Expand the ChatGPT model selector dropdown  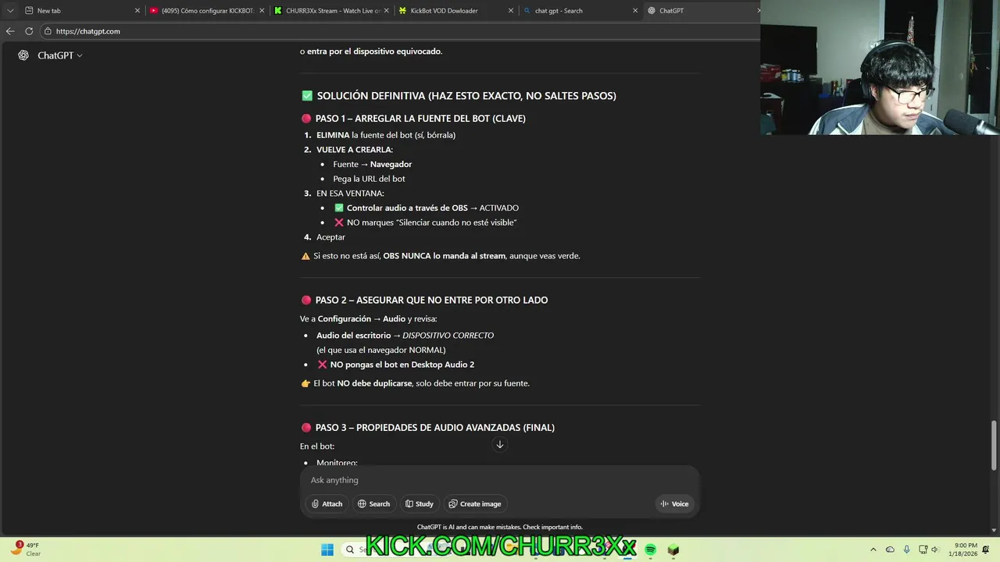[60, 55]
